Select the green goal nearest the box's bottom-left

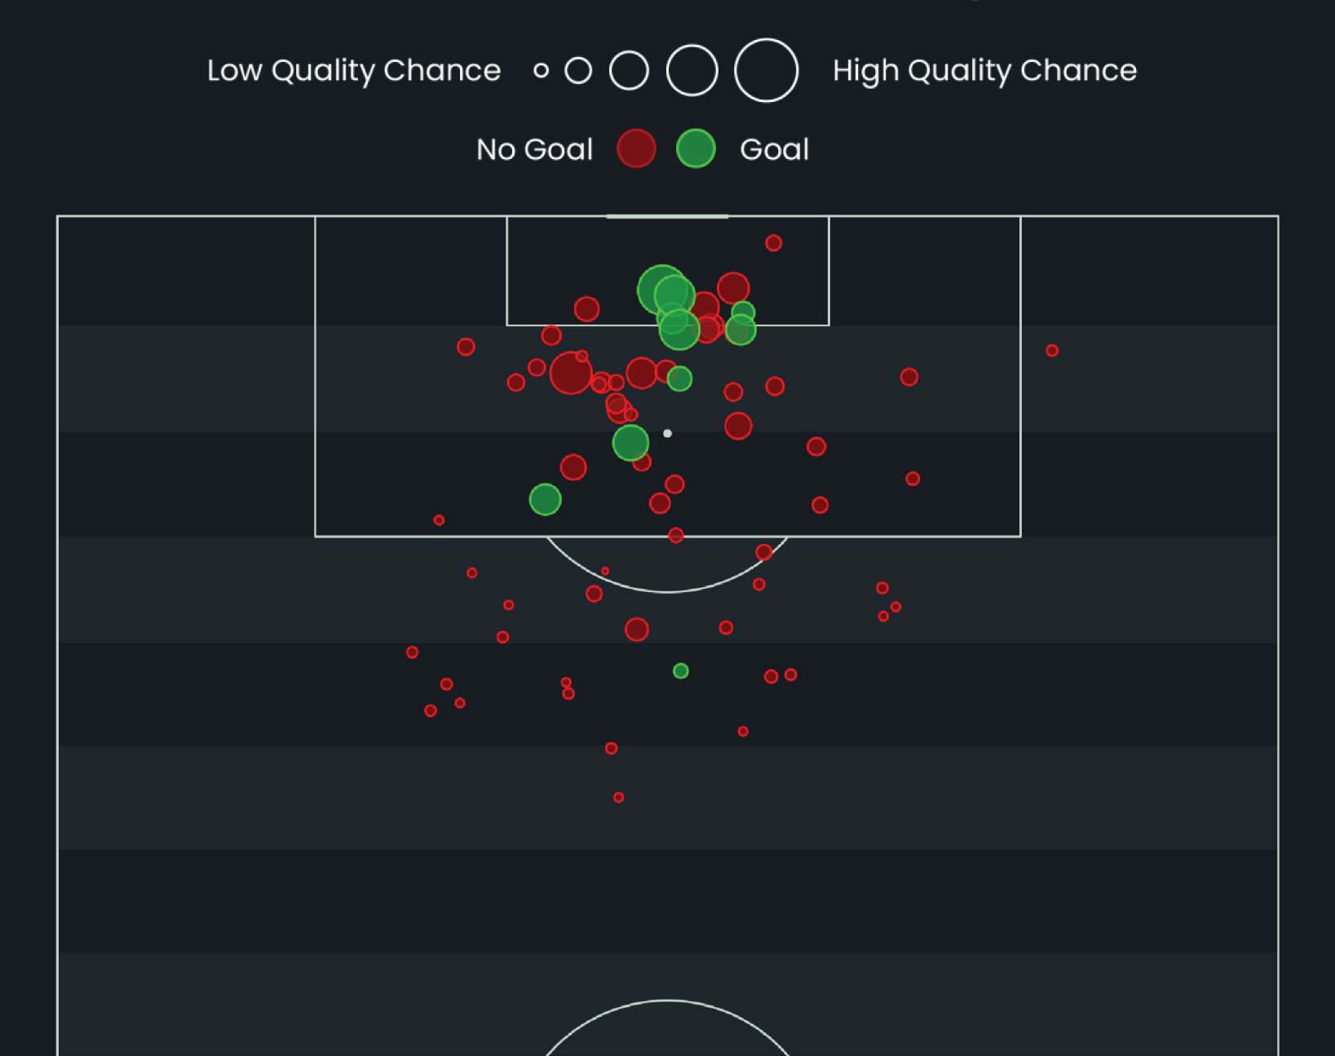click(x=545, y=500)
